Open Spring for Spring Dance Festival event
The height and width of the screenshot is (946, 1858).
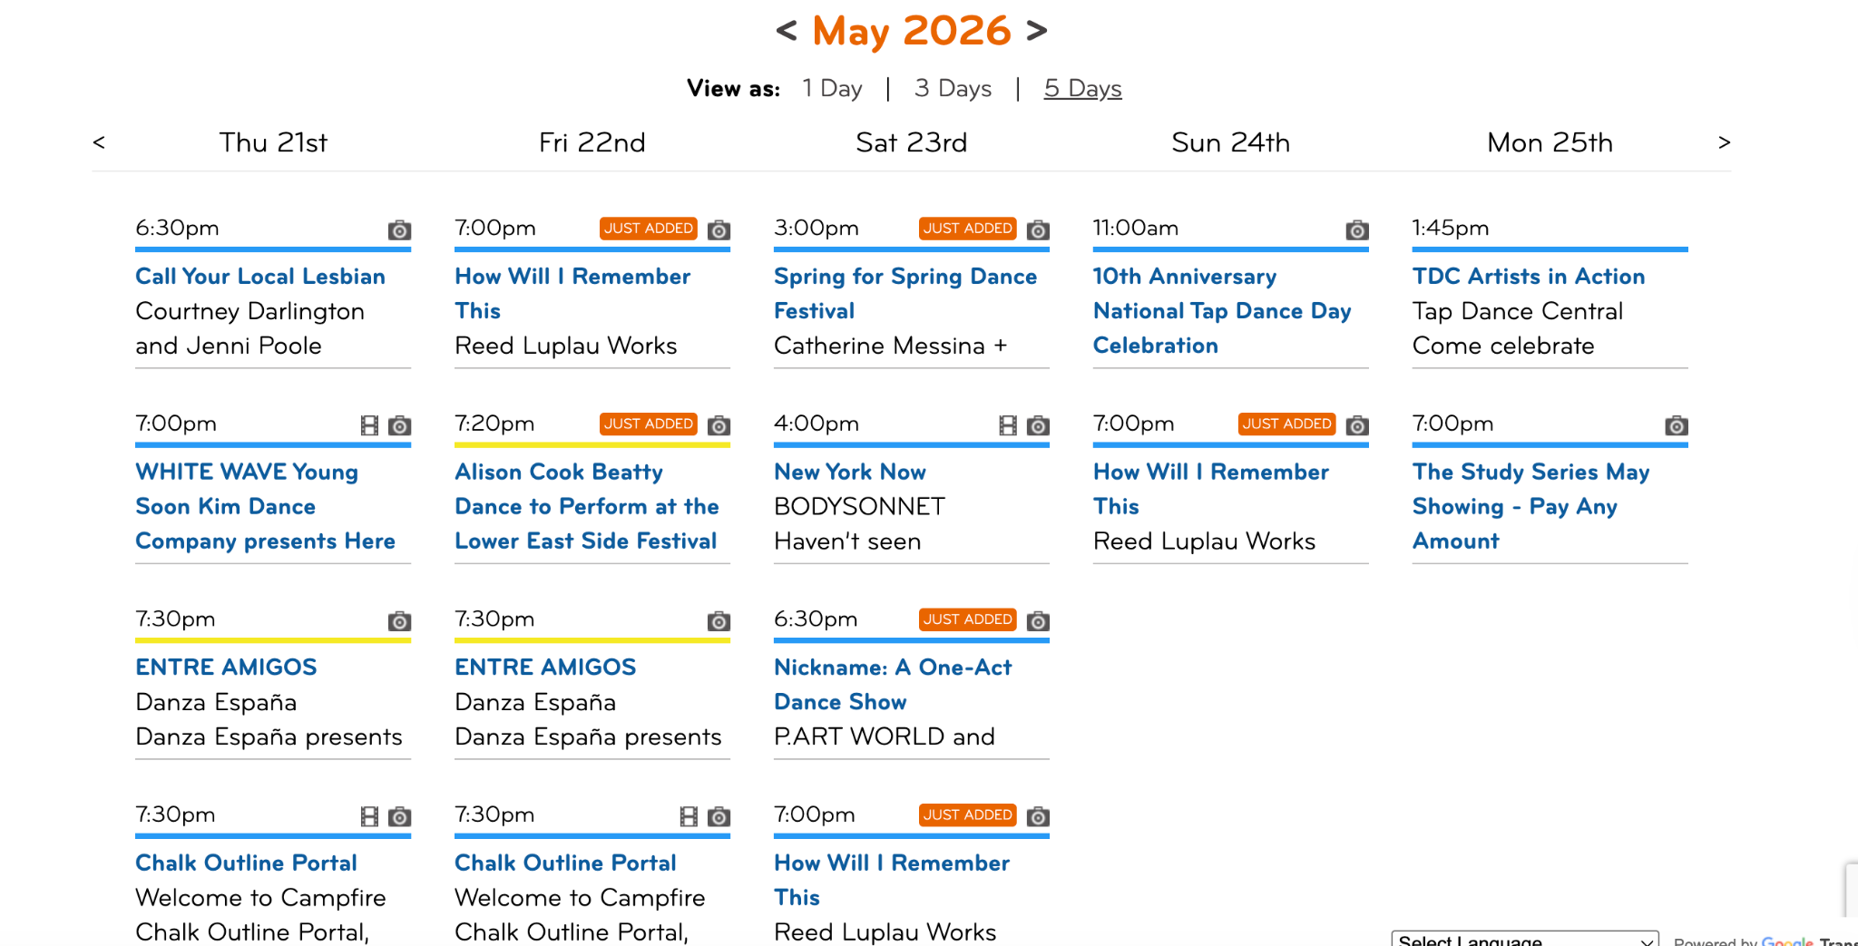pos(905,293)
